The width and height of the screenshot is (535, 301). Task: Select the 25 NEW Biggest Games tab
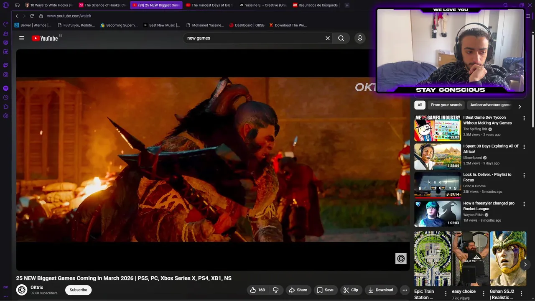coord(156,5)
